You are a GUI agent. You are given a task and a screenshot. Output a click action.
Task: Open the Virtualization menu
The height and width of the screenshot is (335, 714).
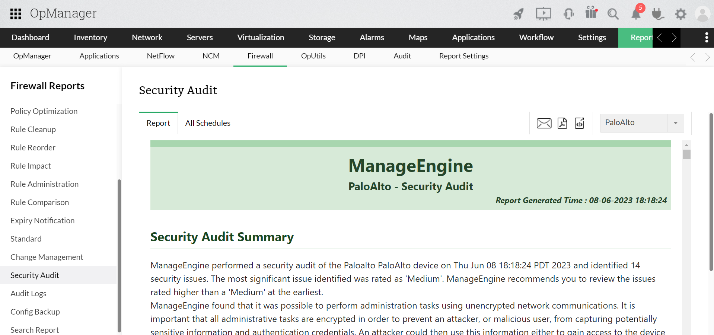(261, 38)
